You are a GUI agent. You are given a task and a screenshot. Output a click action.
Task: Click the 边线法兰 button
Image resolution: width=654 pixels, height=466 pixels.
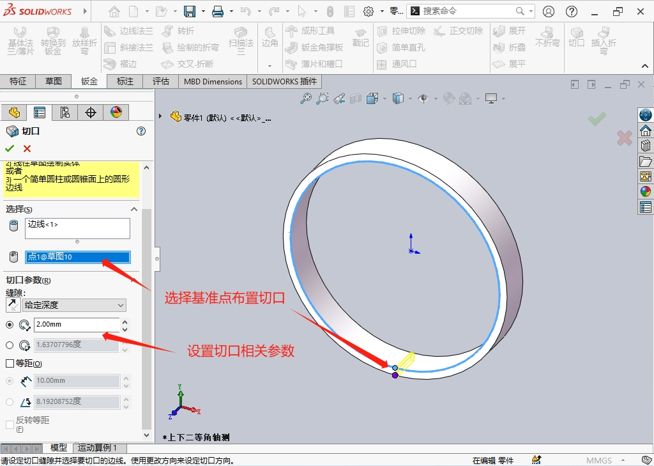128,31
